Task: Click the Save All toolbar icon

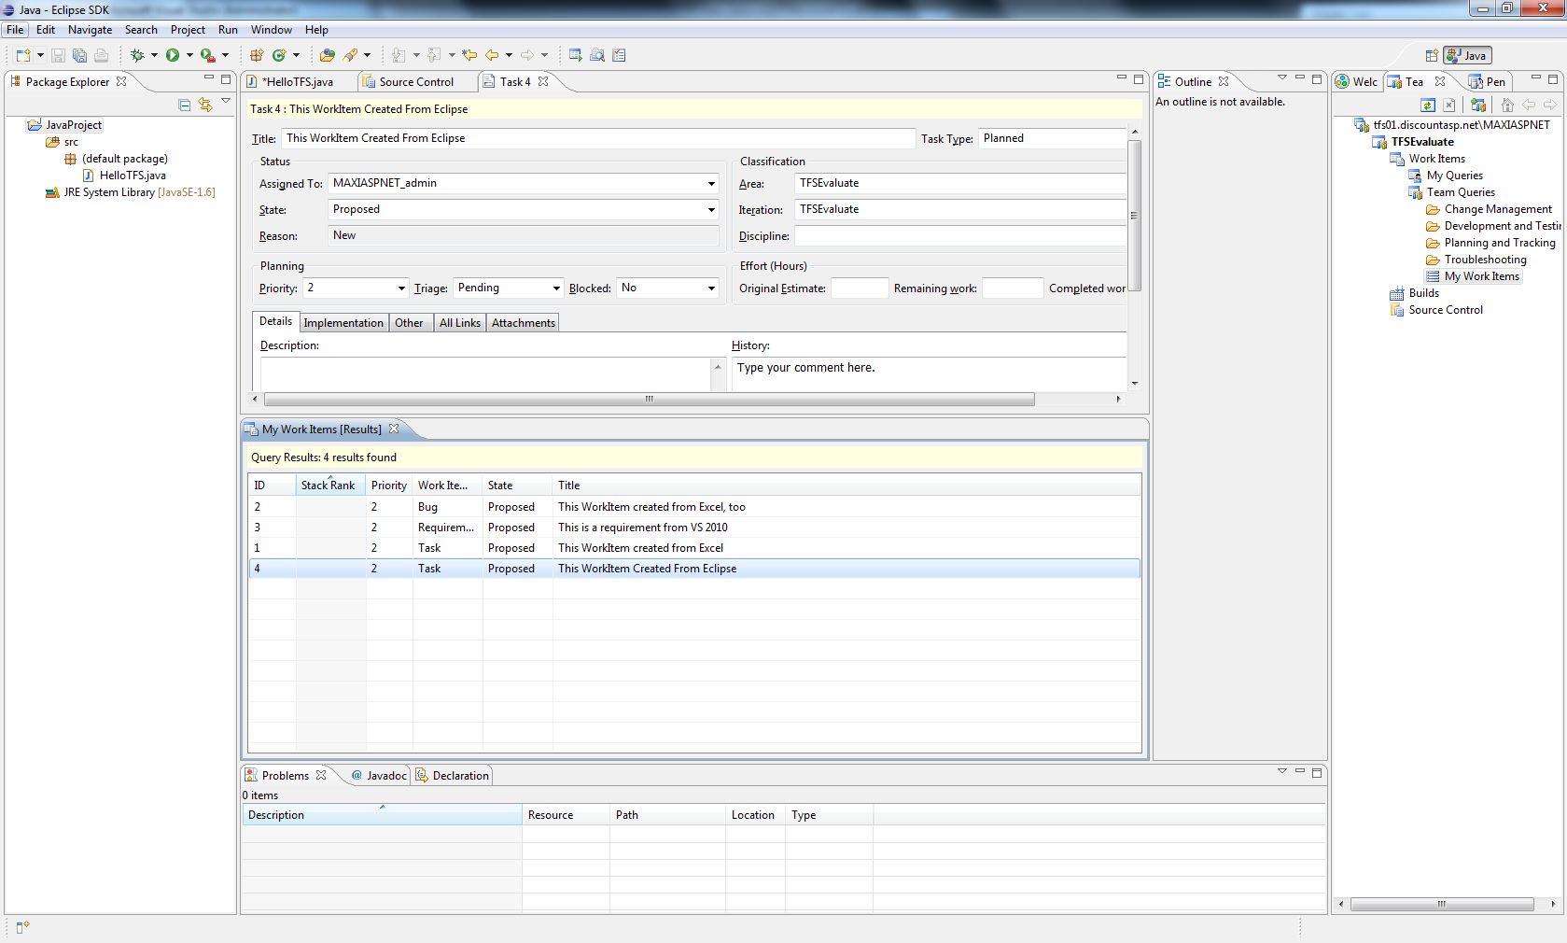Action: click(79, 55)
